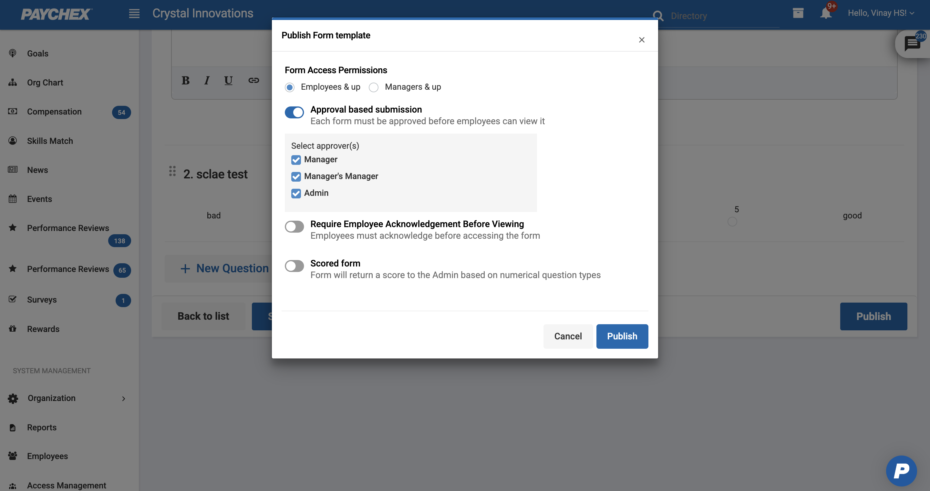
Task: Open the chat messages icon
Action: pyautogui.click(x=912, y=44)
